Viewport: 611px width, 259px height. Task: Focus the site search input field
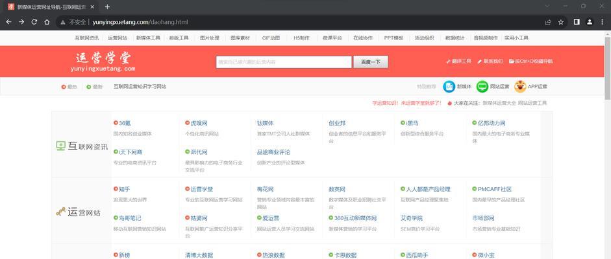284,62
